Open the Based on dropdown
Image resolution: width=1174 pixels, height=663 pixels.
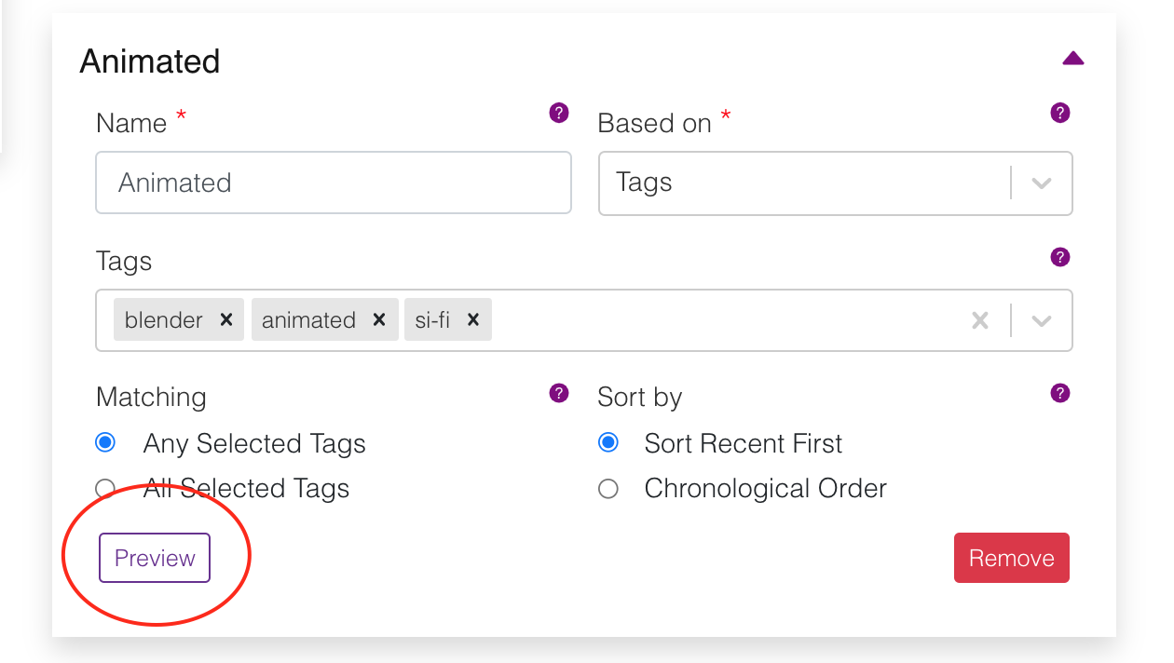pyautogui.click(x=1041, y=183)
